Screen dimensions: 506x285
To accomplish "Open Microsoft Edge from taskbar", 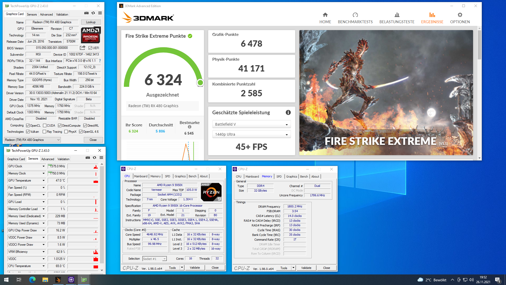I will point(32,280).
